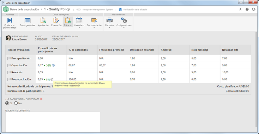Viewport: 259px width, 134px height.
Task: Click the refresh icon in header
Action: click(254, 9)
